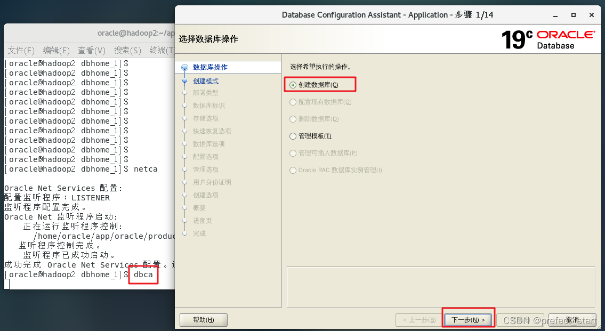The width and height of the screenshot is (605, 331).
Task: Click the dbca command in terminal
Action: tap(143, 275)
